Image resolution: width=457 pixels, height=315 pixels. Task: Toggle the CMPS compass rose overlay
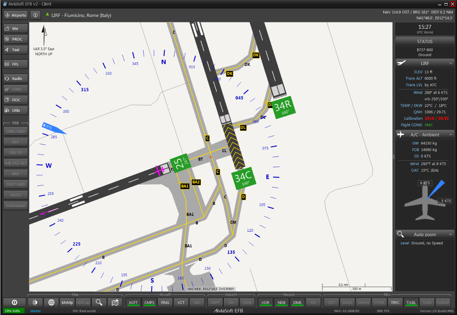point(149,302)
